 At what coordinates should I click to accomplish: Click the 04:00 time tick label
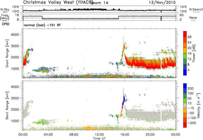click(x=48, y=135)
